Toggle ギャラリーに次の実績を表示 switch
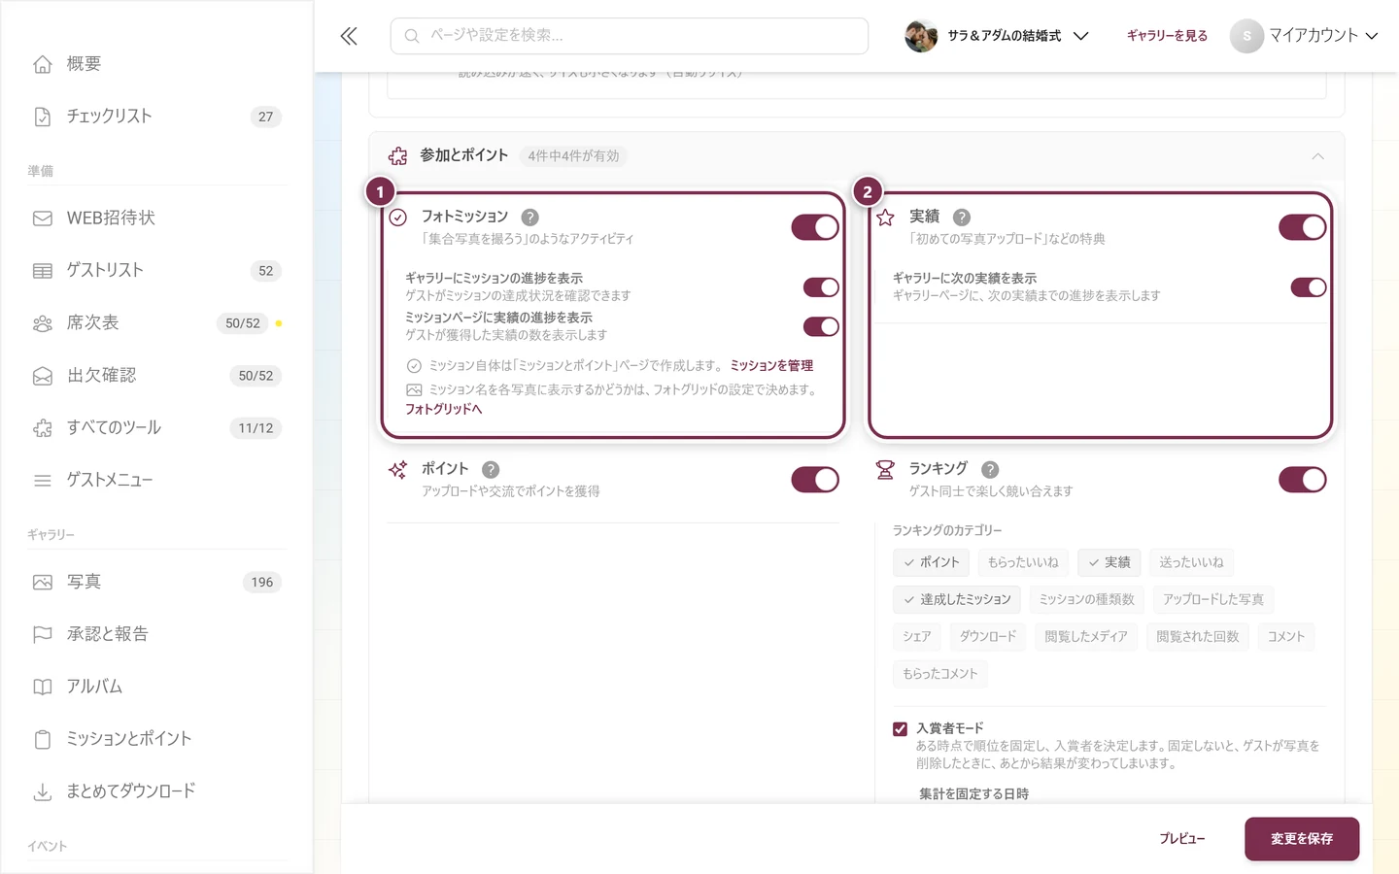 (x=1309, y=287)
